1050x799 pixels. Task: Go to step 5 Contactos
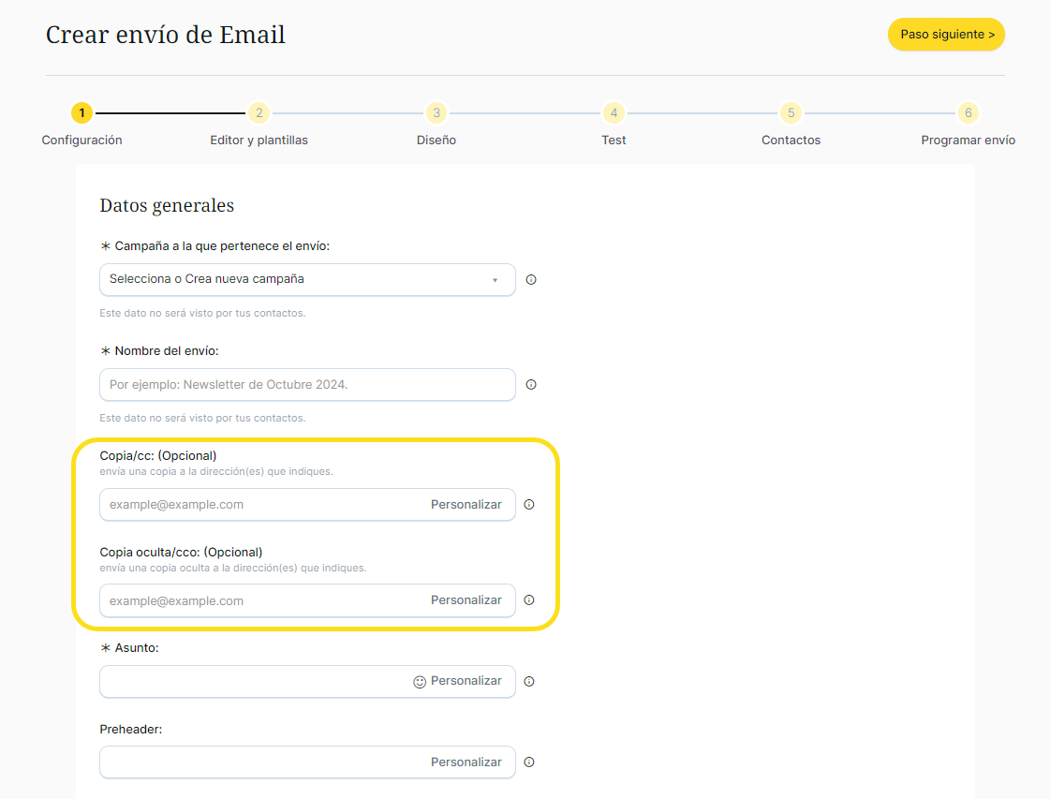(791, 113)
